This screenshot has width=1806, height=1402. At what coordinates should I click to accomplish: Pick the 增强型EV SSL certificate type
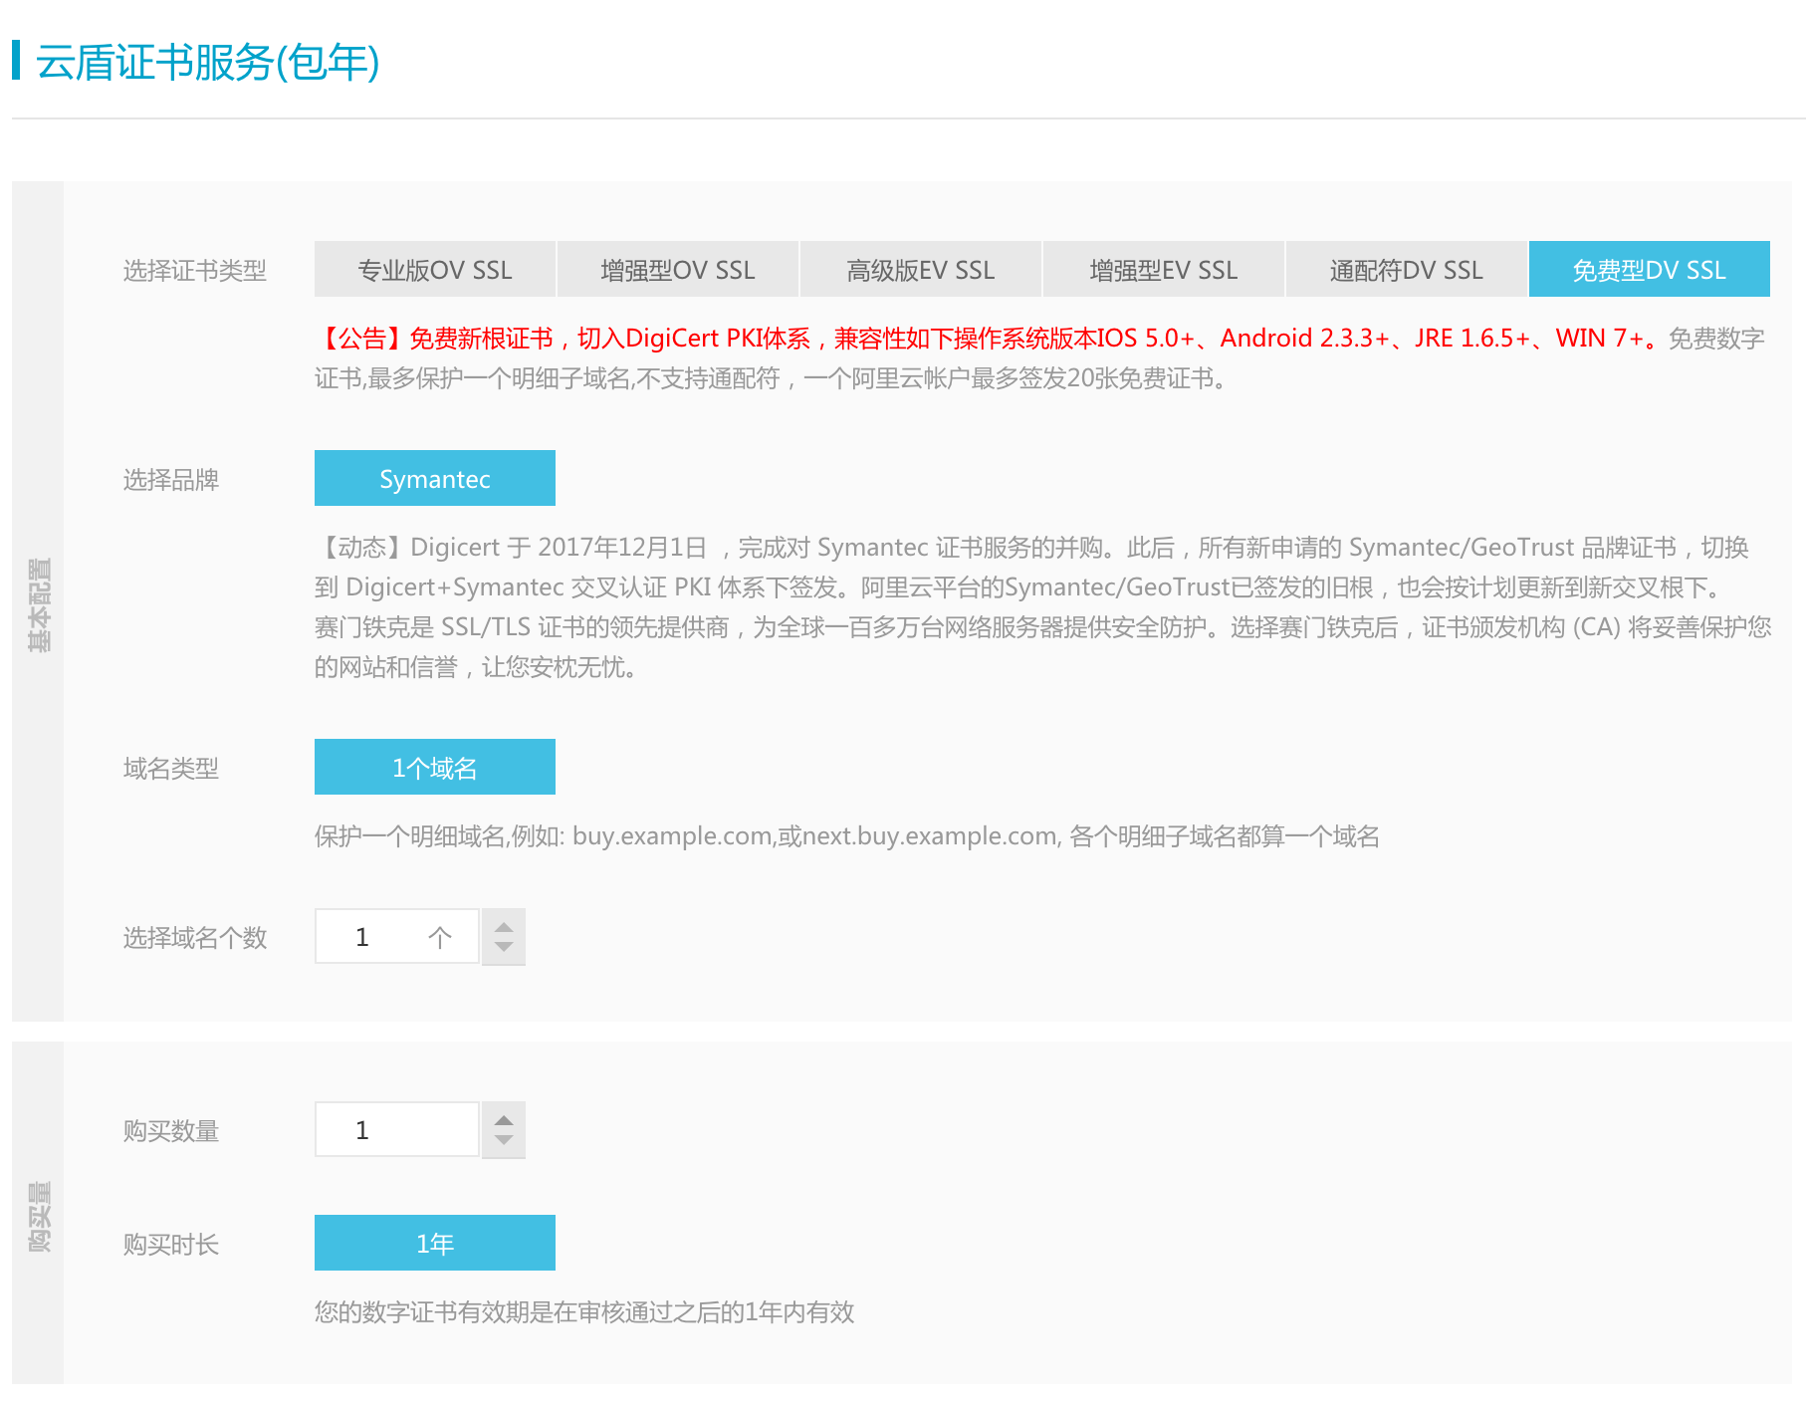[1164, 269]
